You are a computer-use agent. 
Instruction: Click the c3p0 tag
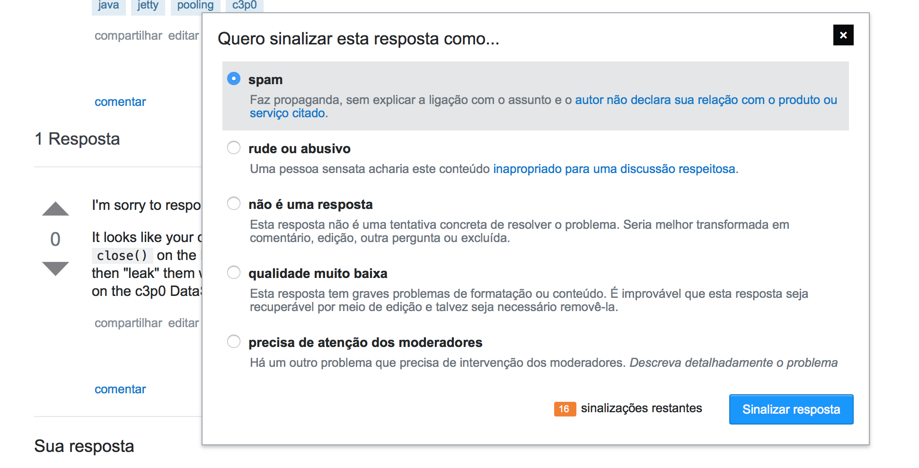(x=245, y=6)
